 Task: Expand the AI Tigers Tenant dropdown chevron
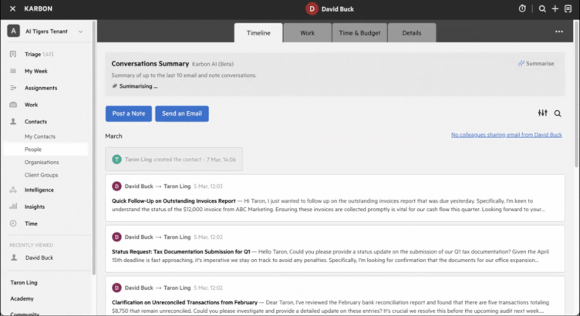(x=80, y=32)
